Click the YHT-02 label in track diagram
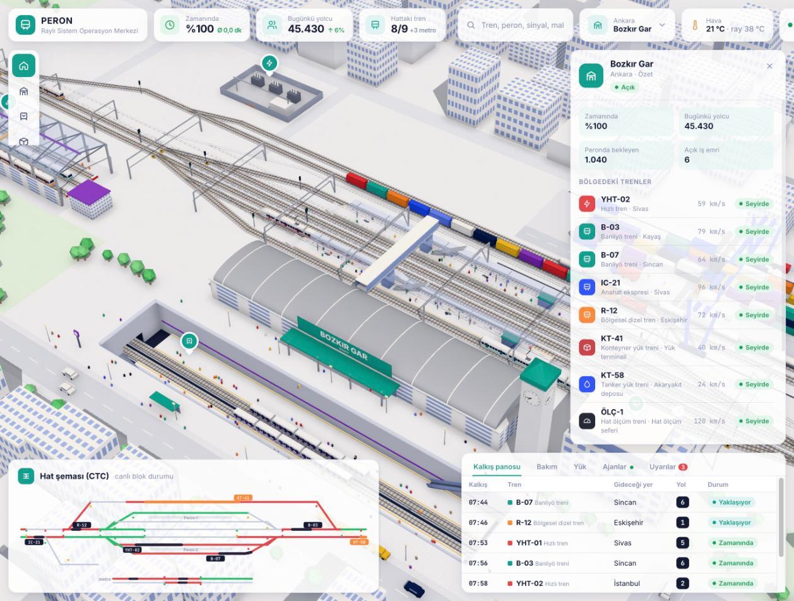The height and width of the screenshot is (601, 794). pos(132,550)
